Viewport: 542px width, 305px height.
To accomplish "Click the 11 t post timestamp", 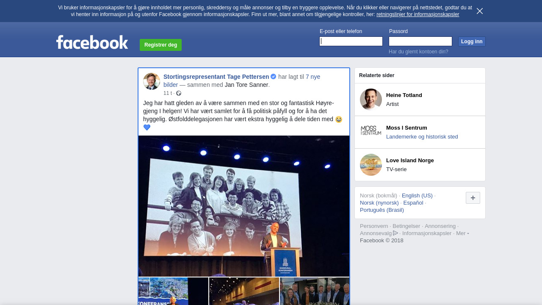I will pos(168,93).
